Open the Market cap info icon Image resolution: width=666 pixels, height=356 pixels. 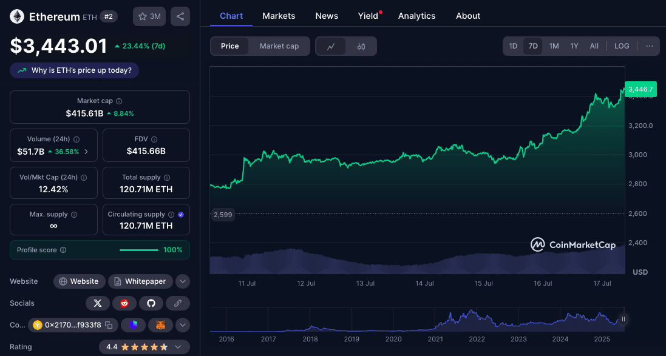coord(120,101)
